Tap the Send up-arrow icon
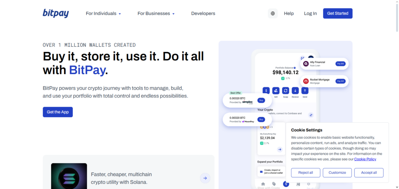 coord(305,90)
